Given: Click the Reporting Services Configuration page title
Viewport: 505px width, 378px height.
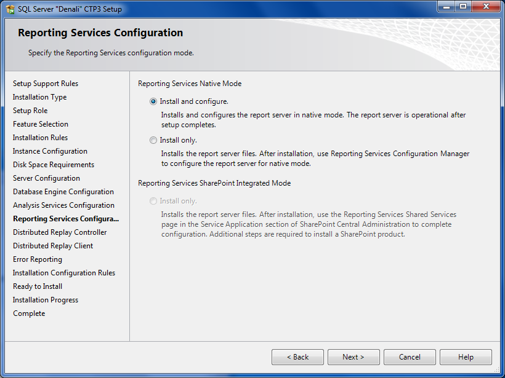Looking at the screenshot, I should (100, 33).
